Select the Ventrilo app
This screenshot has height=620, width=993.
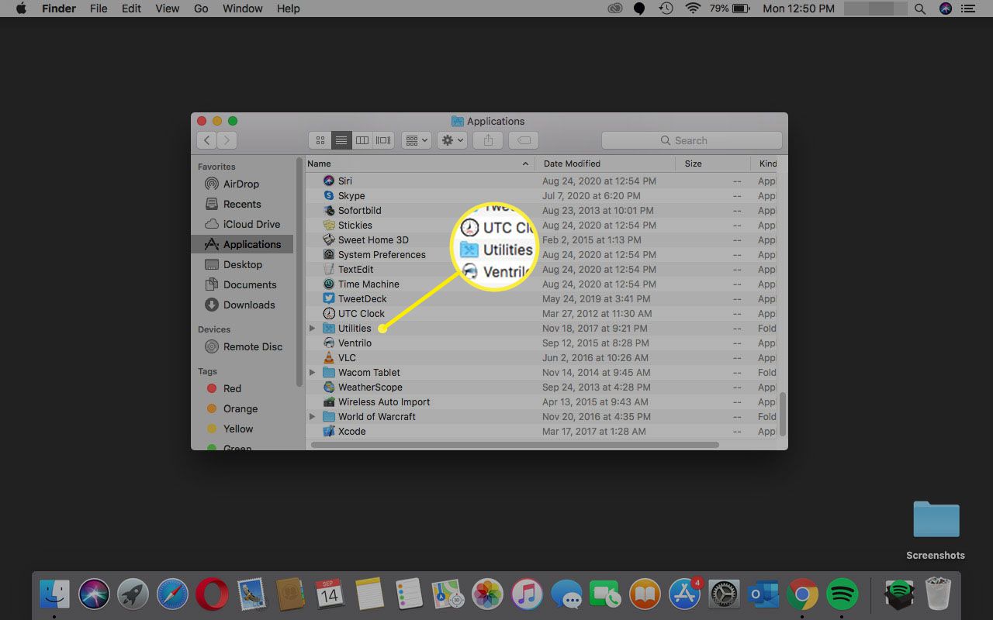(541, 343)
